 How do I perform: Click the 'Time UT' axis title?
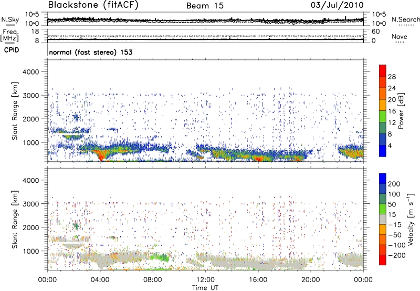click(x=205, y=288)
